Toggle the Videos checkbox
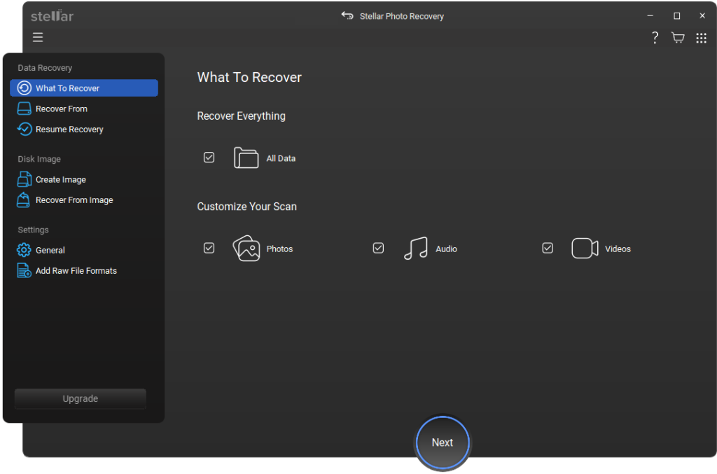Screen dimensions: 717x474 (x=548, y=248)
